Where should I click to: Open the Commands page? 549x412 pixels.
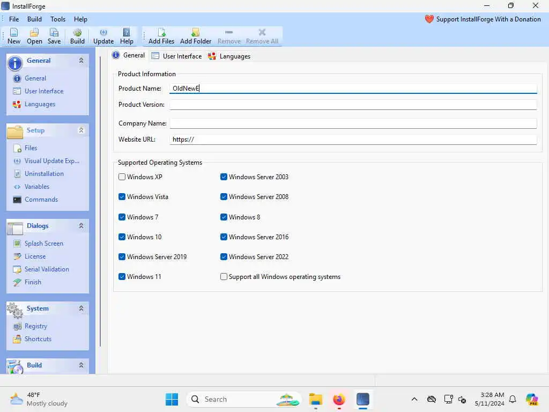tap(41, 200)
